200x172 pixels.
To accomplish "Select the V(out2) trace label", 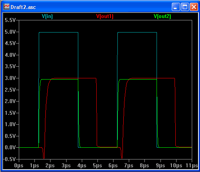I will coord(162,16).
